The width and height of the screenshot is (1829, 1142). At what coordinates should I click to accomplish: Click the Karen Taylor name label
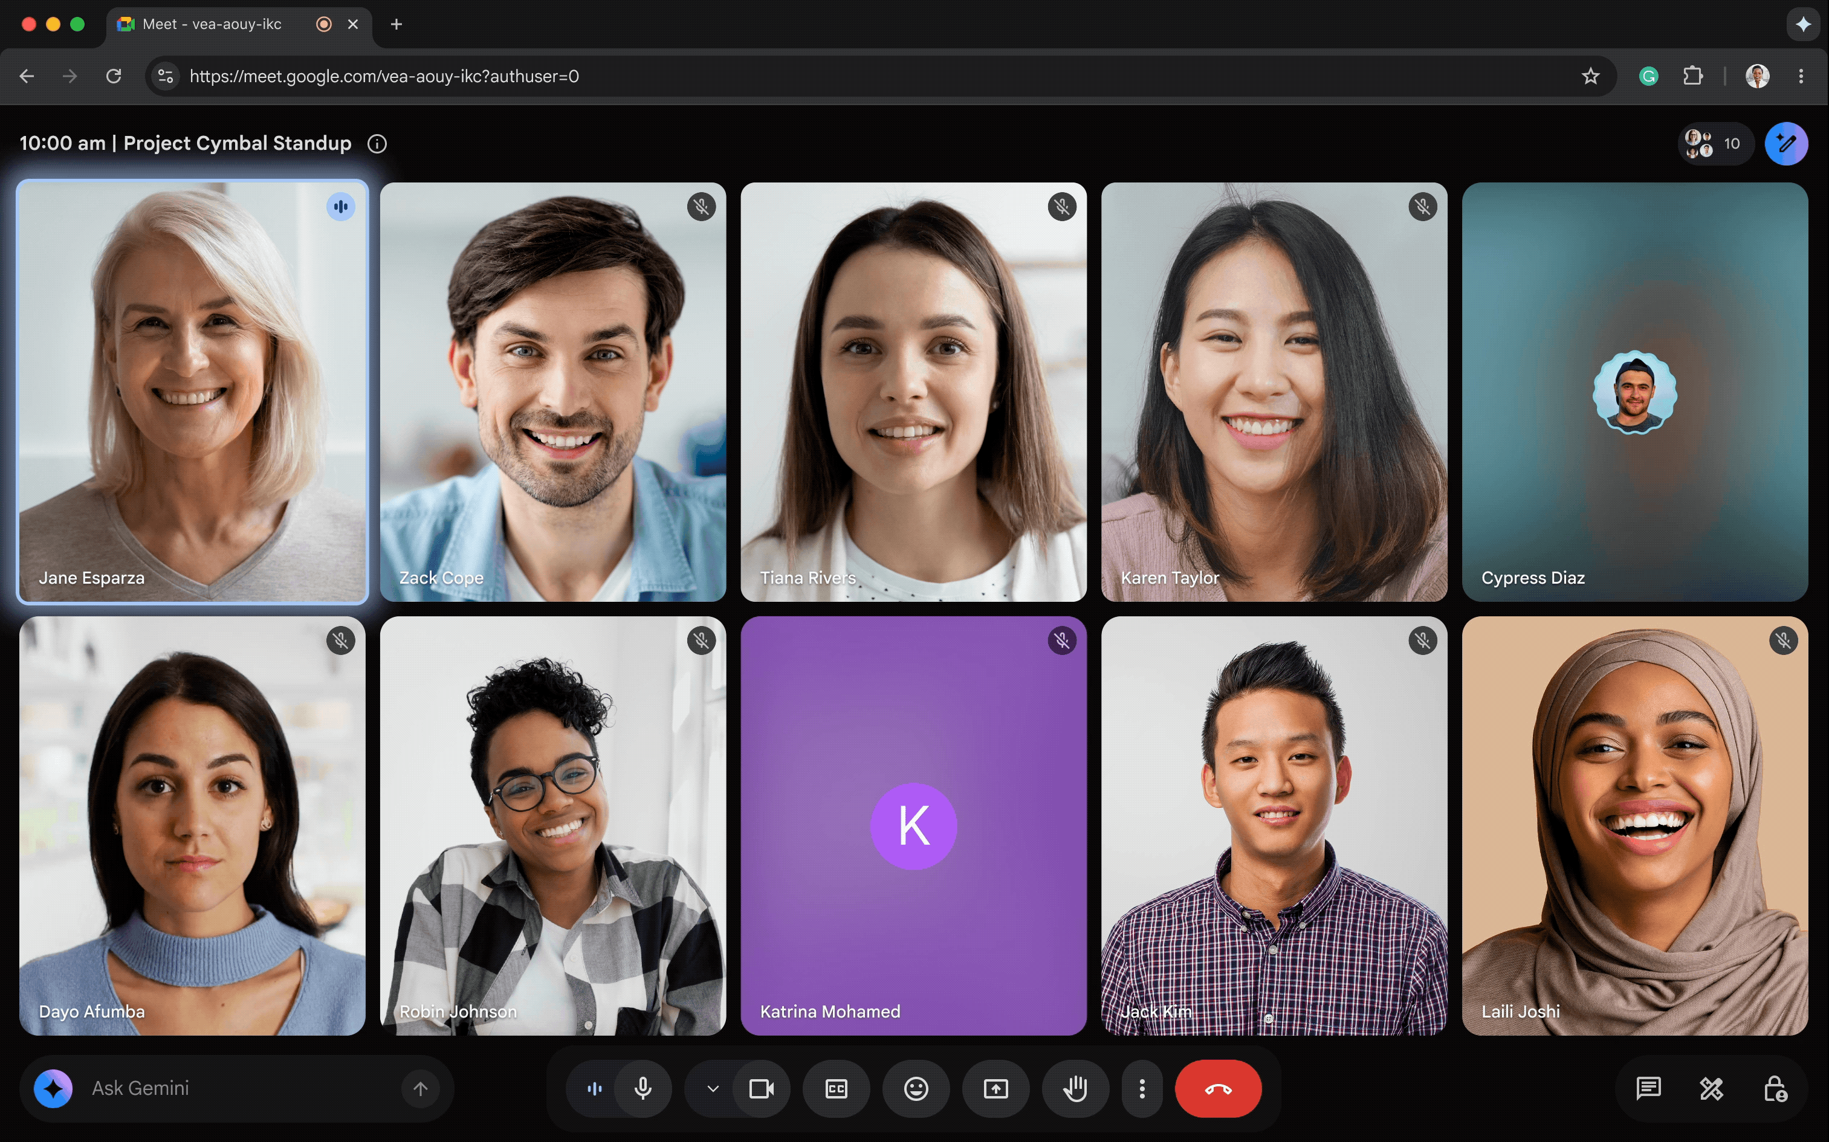click(x=1170, y=578)
